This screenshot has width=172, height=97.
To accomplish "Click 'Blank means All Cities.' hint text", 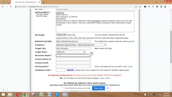I will click(103, 48).
